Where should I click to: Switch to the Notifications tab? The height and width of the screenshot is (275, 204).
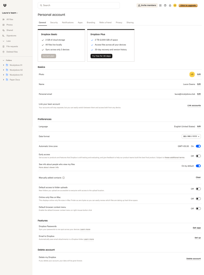point(68,22)
